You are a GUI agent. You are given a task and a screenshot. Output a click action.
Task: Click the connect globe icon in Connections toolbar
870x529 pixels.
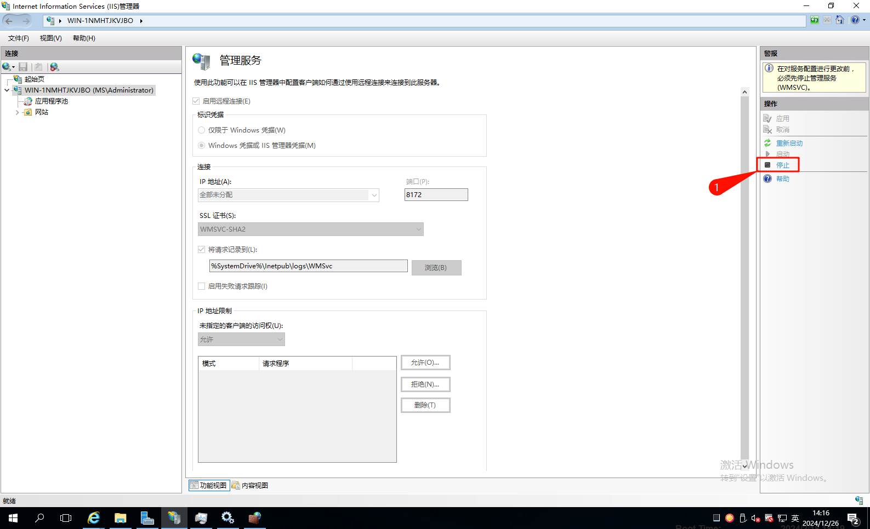tap(7, 67)
